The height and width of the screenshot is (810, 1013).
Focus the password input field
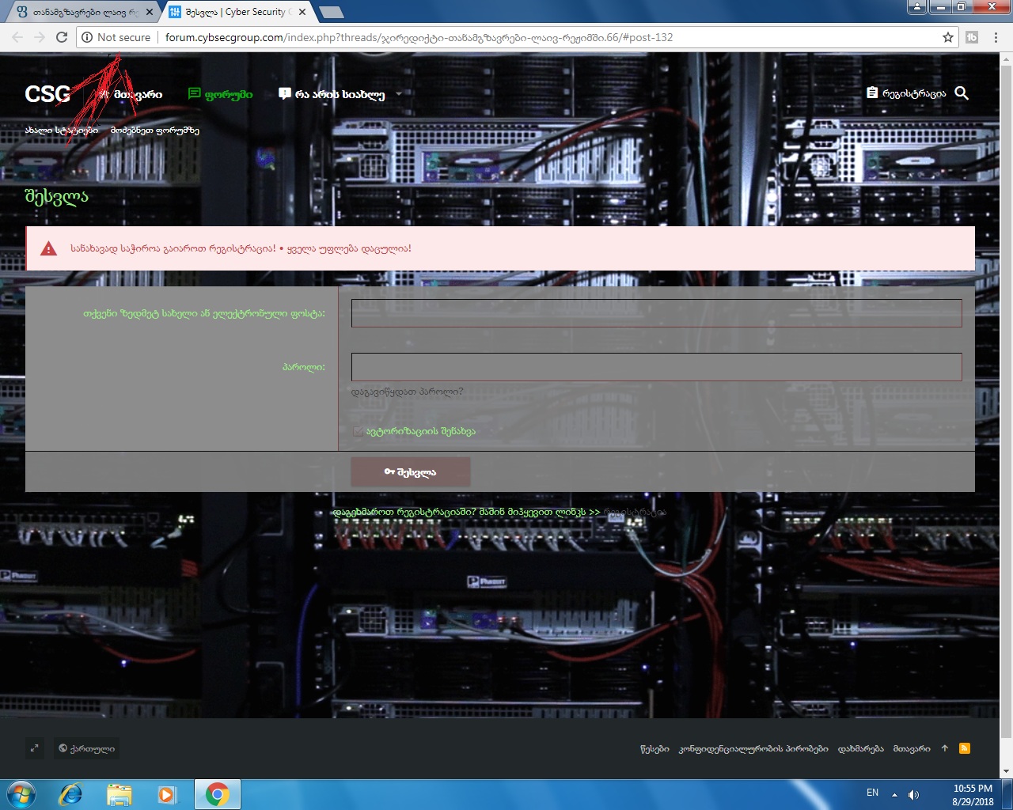657,367
